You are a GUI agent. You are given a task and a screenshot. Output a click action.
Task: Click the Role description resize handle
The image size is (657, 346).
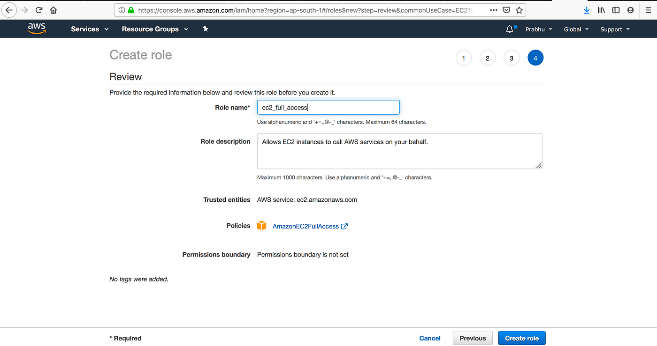[x=538, y=165]
